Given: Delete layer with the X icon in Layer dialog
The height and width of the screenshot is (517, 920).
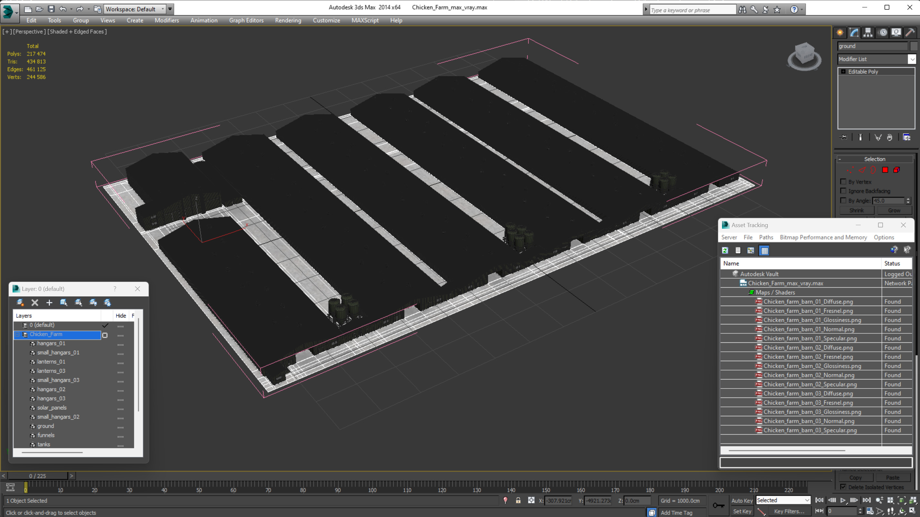Looking at the screenshot, I should [35, 302].
